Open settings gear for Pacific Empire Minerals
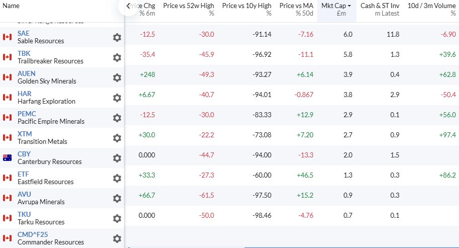 click(x=117, y=118)
